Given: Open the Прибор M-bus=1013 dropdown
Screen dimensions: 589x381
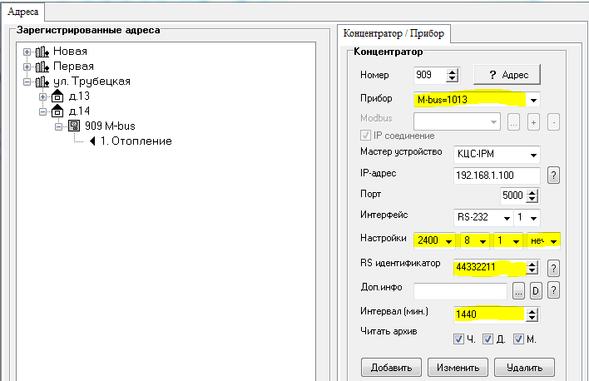Looking at the screenshot, I should tap(532, 100).
